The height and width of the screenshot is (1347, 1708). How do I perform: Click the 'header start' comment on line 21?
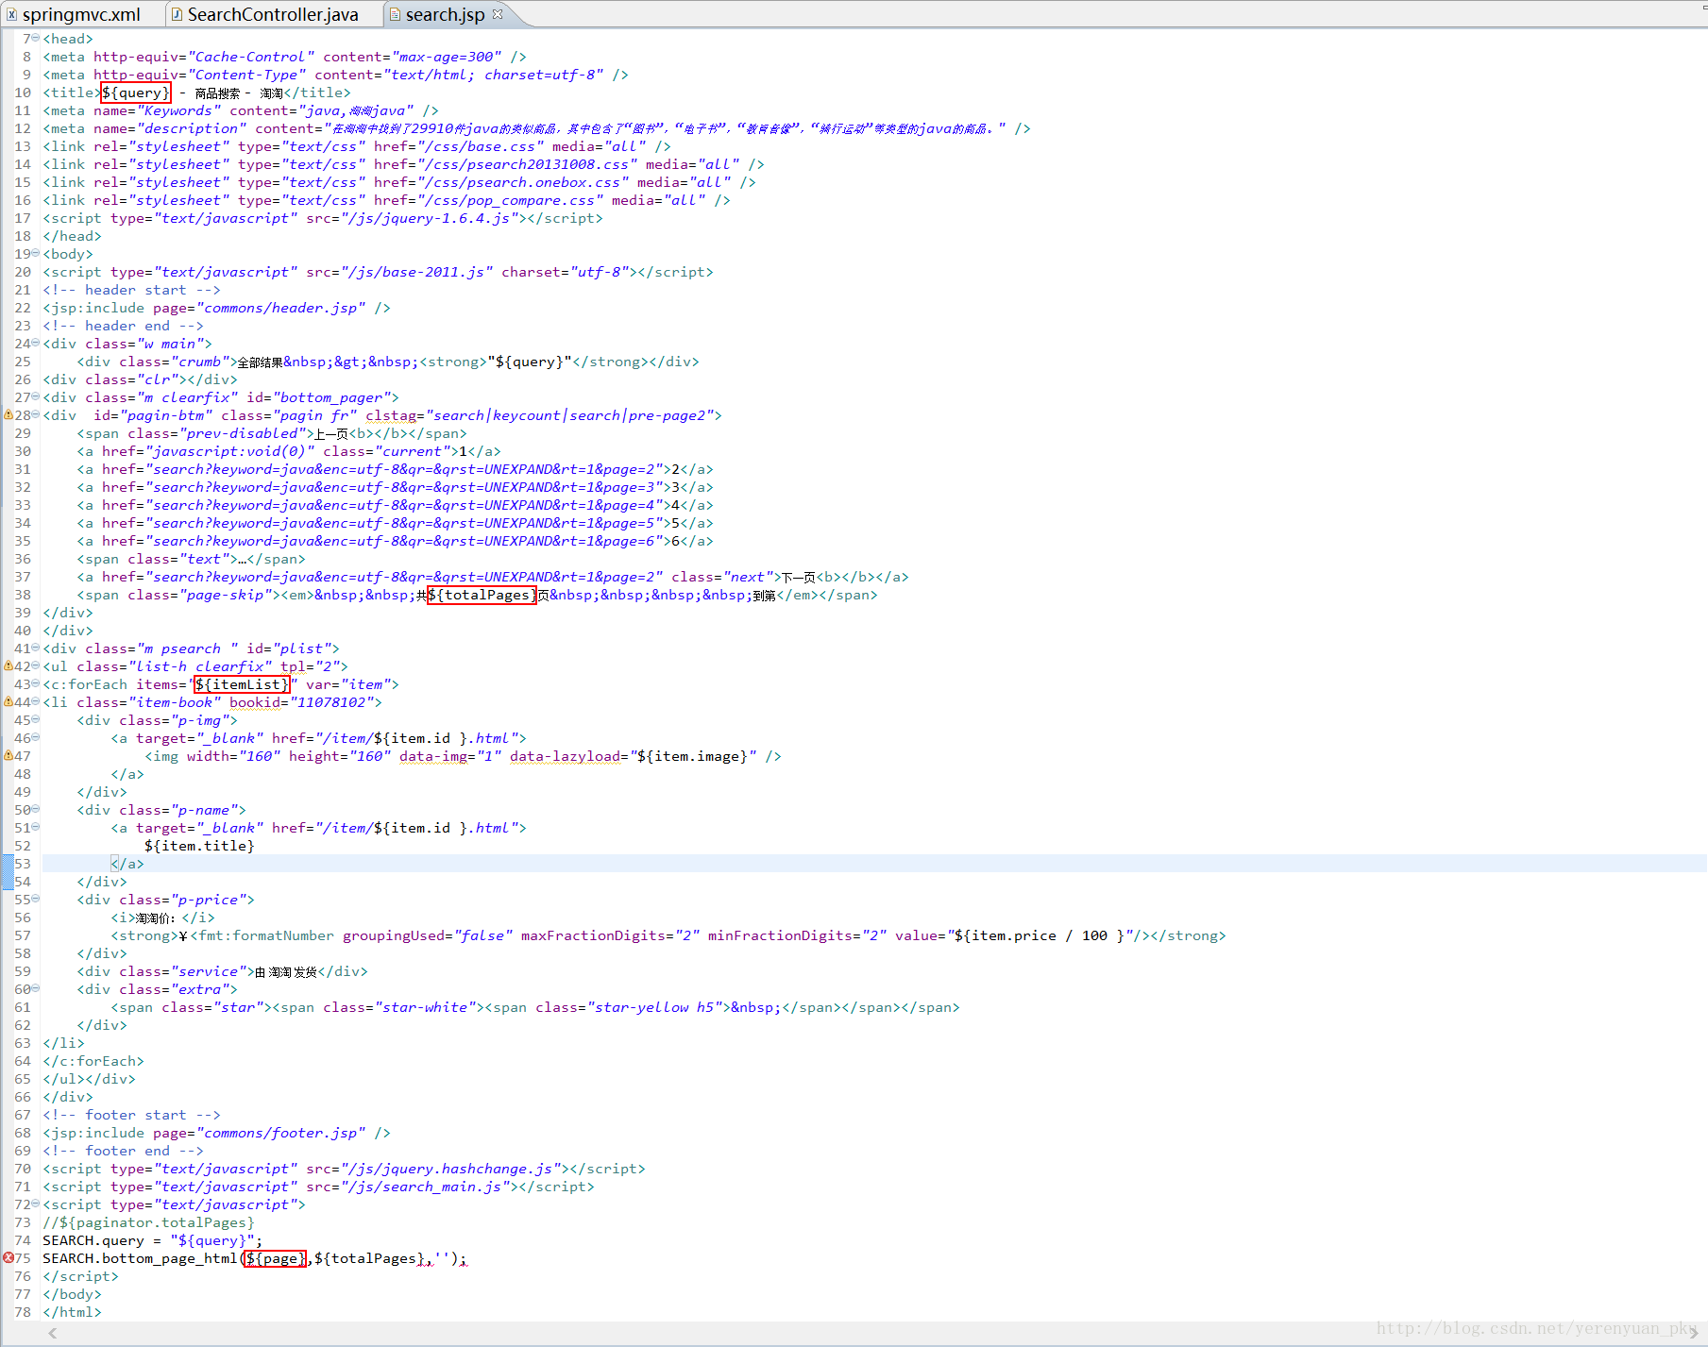point(131,290)
